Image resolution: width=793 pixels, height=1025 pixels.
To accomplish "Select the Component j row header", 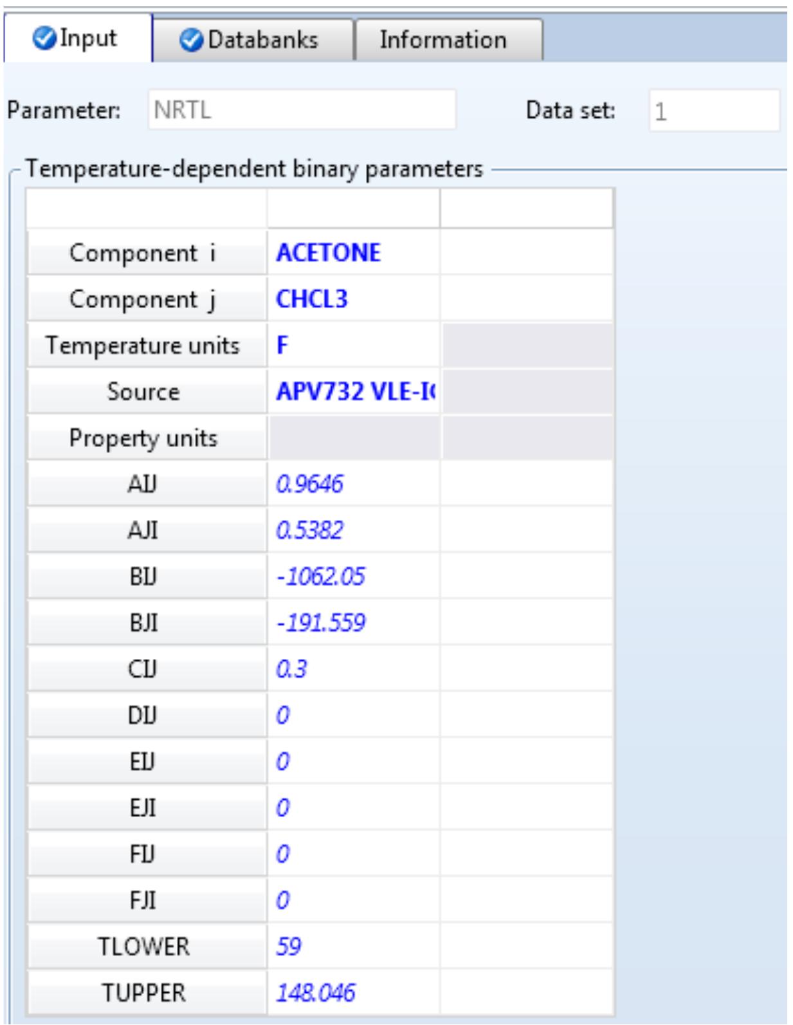I will tap(147, 299).
